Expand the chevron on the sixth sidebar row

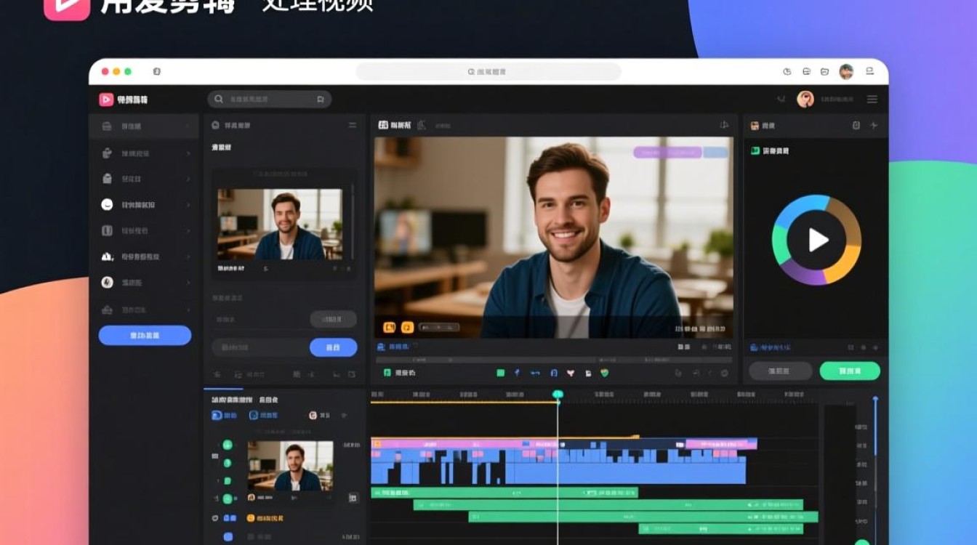tap(188, 257)
